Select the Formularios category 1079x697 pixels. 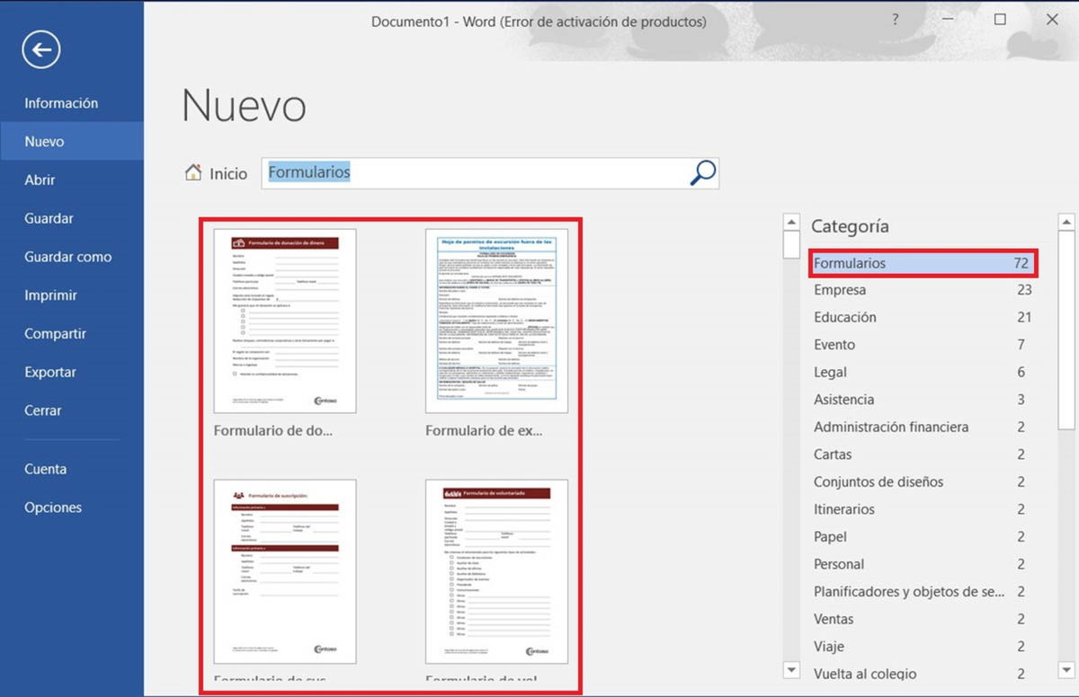click(x=851, y=262)
